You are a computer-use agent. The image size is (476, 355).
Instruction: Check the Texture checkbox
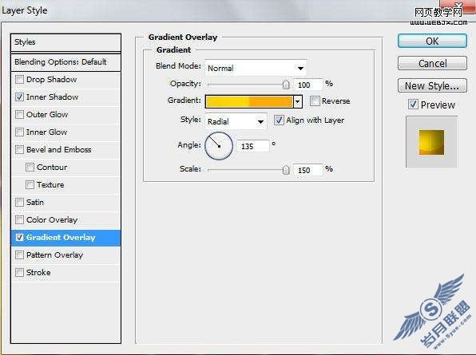click(30, 185)
